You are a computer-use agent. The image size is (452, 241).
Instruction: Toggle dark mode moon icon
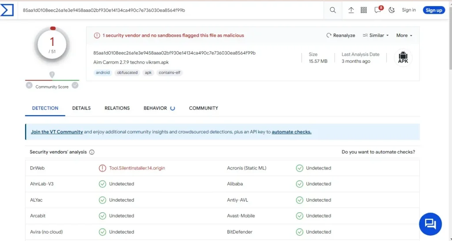pyautogui.click(x=392, y=10)
